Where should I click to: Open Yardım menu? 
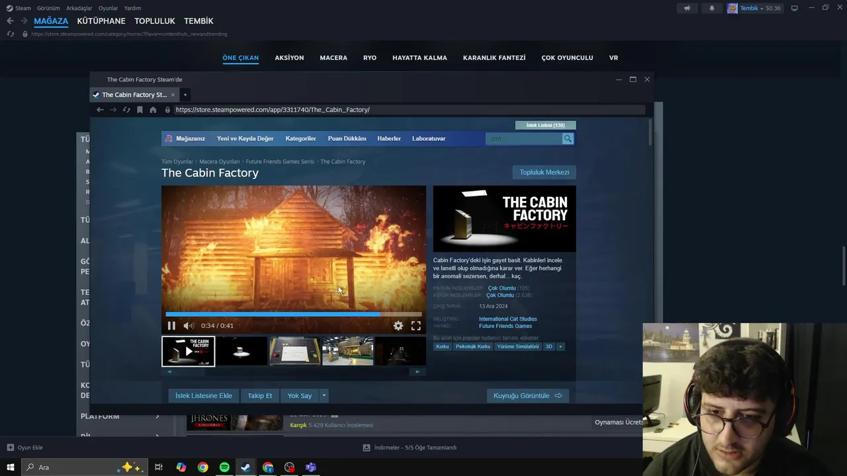point(132,8)
